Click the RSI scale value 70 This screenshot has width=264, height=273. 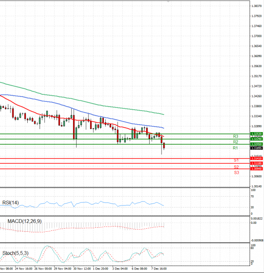point(252,197)
